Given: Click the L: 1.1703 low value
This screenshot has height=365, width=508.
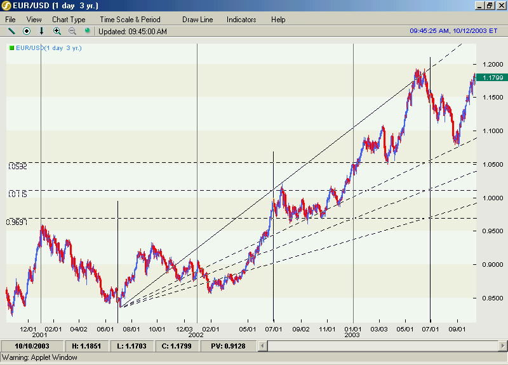Looking at the screenshot, I should [x=131, y=346].
